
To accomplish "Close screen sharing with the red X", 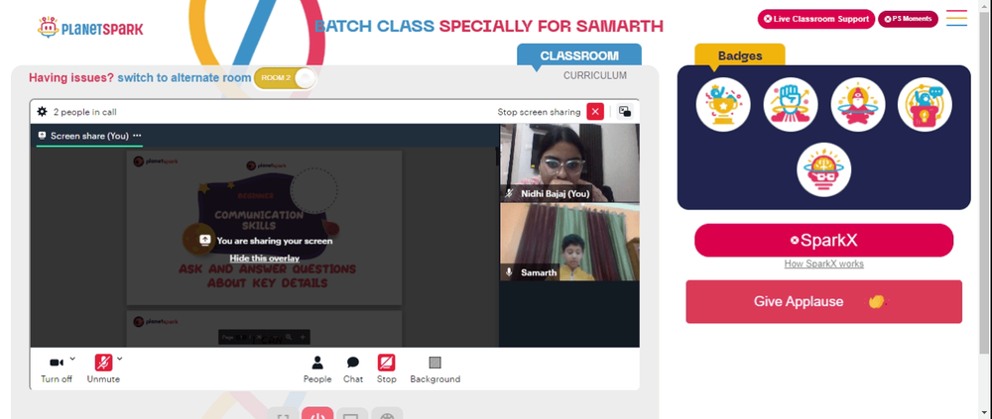I will (595, 111).
